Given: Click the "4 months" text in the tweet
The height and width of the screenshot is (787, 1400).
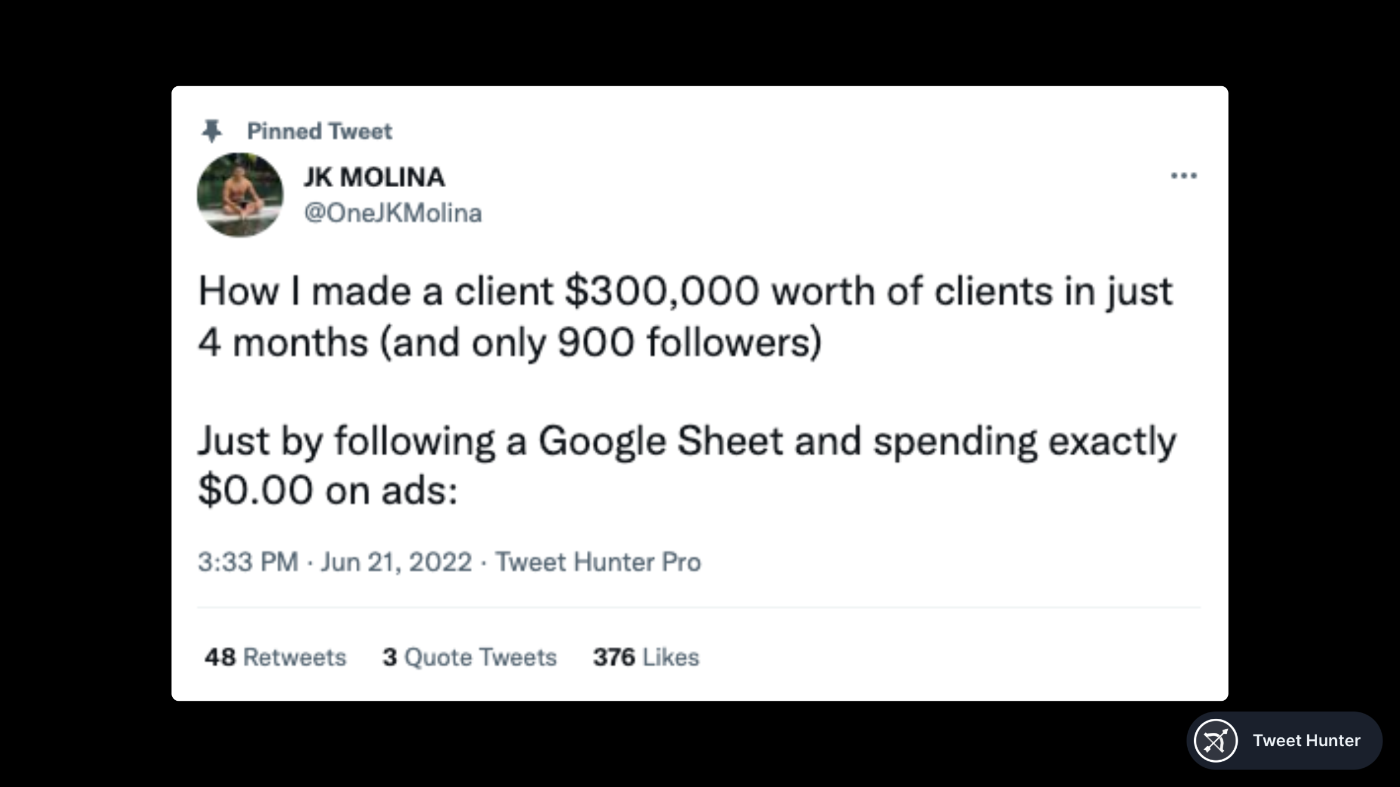Looking at the screenshot, I should 283,342.
